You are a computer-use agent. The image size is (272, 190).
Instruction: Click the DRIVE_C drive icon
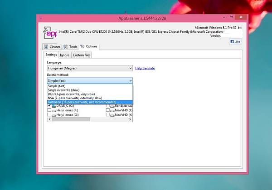(54, 106)
